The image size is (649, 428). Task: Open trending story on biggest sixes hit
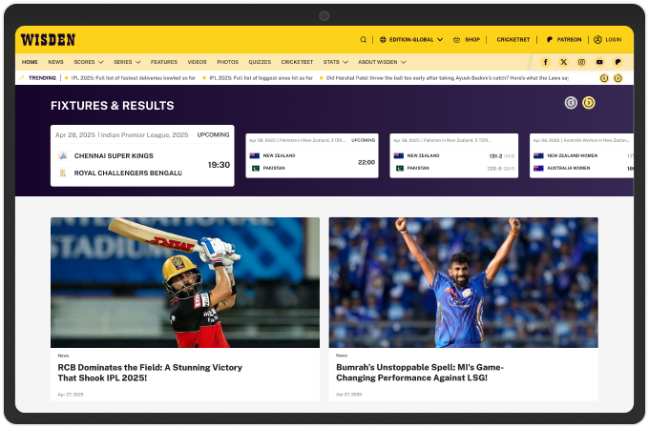[261, 78]
